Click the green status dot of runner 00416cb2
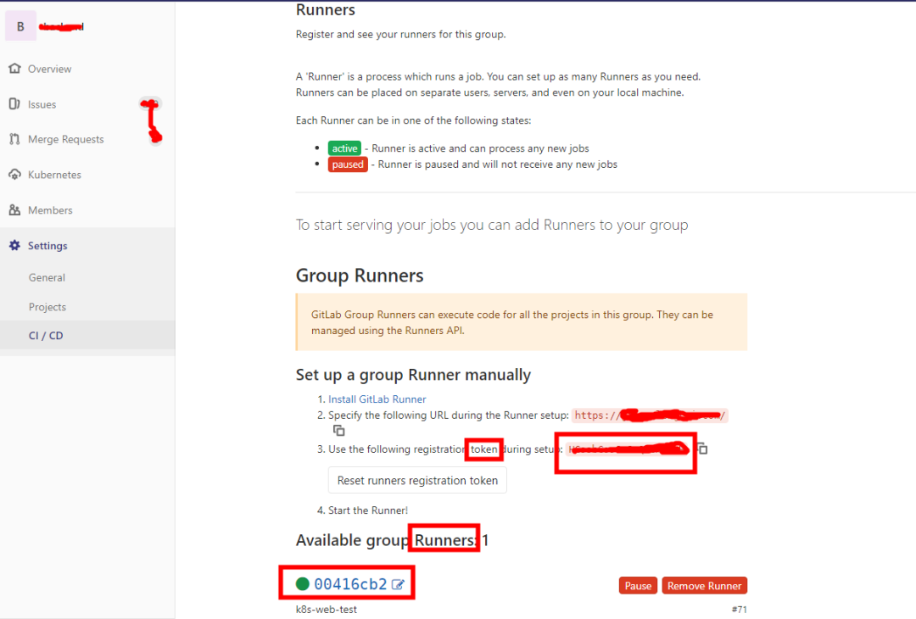916x619 pixels. (x=303, y=584)
